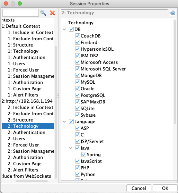The width and height of the screenshot is (178, 193).
Task: Open 2: Exclude from Context
Action: click(31, 114)
